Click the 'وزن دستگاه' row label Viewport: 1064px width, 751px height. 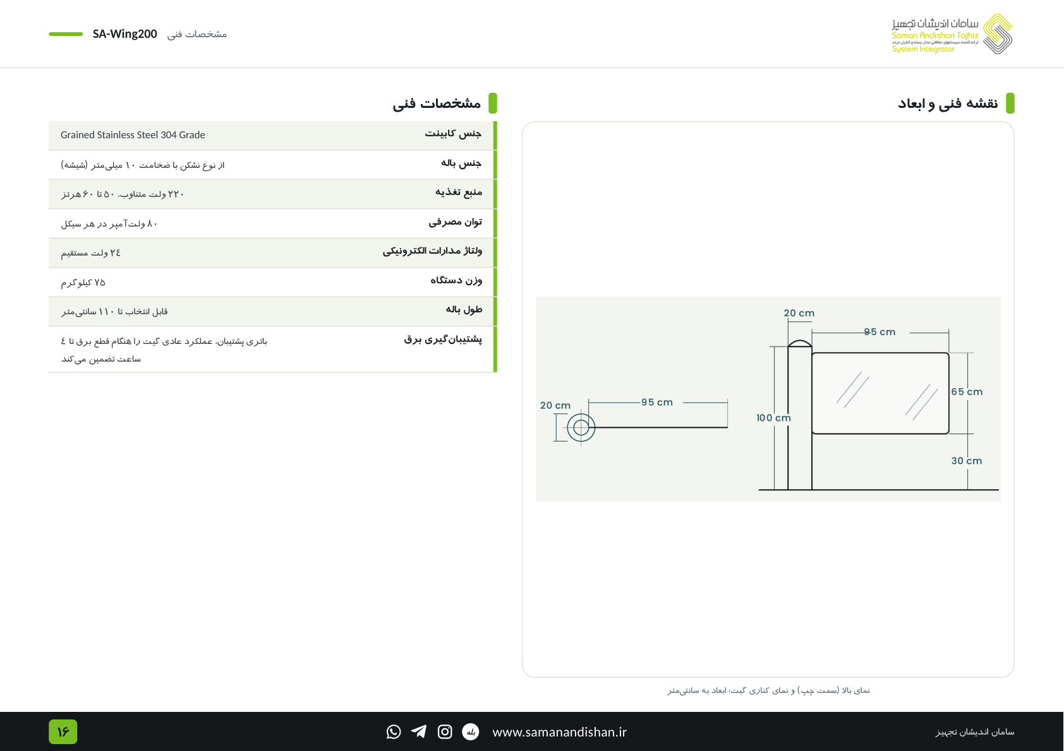click(456, 281)
